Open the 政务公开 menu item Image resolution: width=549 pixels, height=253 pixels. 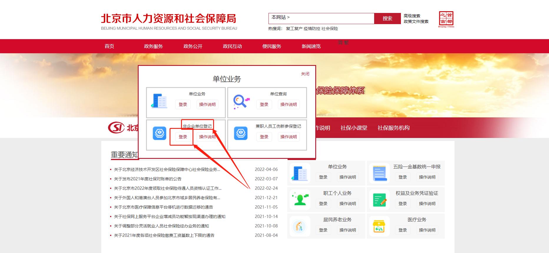pos(193,46)
